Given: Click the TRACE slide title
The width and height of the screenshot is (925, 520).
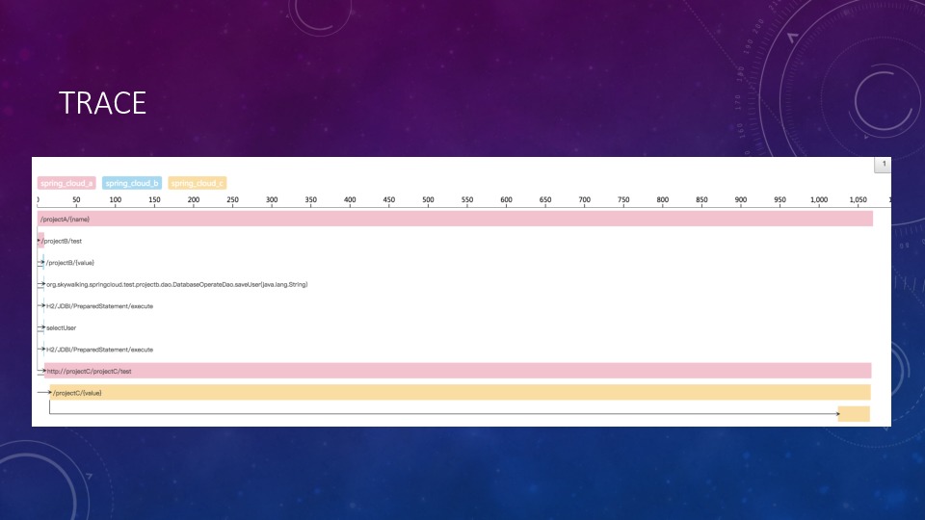Looking at the screenshot, I should [103, 103].
